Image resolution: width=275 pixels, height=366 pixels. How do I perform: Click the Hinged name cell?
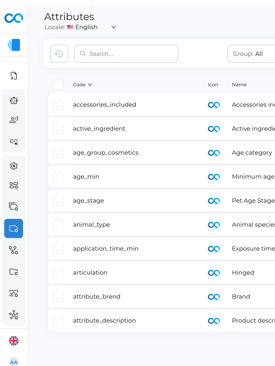coord(243,273)
